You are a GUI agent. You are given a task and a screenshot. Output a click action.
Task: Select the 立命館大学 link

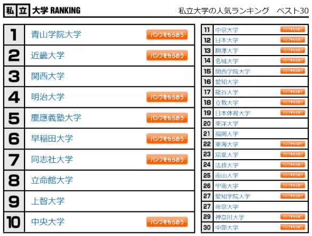click(x=52, y=180)
